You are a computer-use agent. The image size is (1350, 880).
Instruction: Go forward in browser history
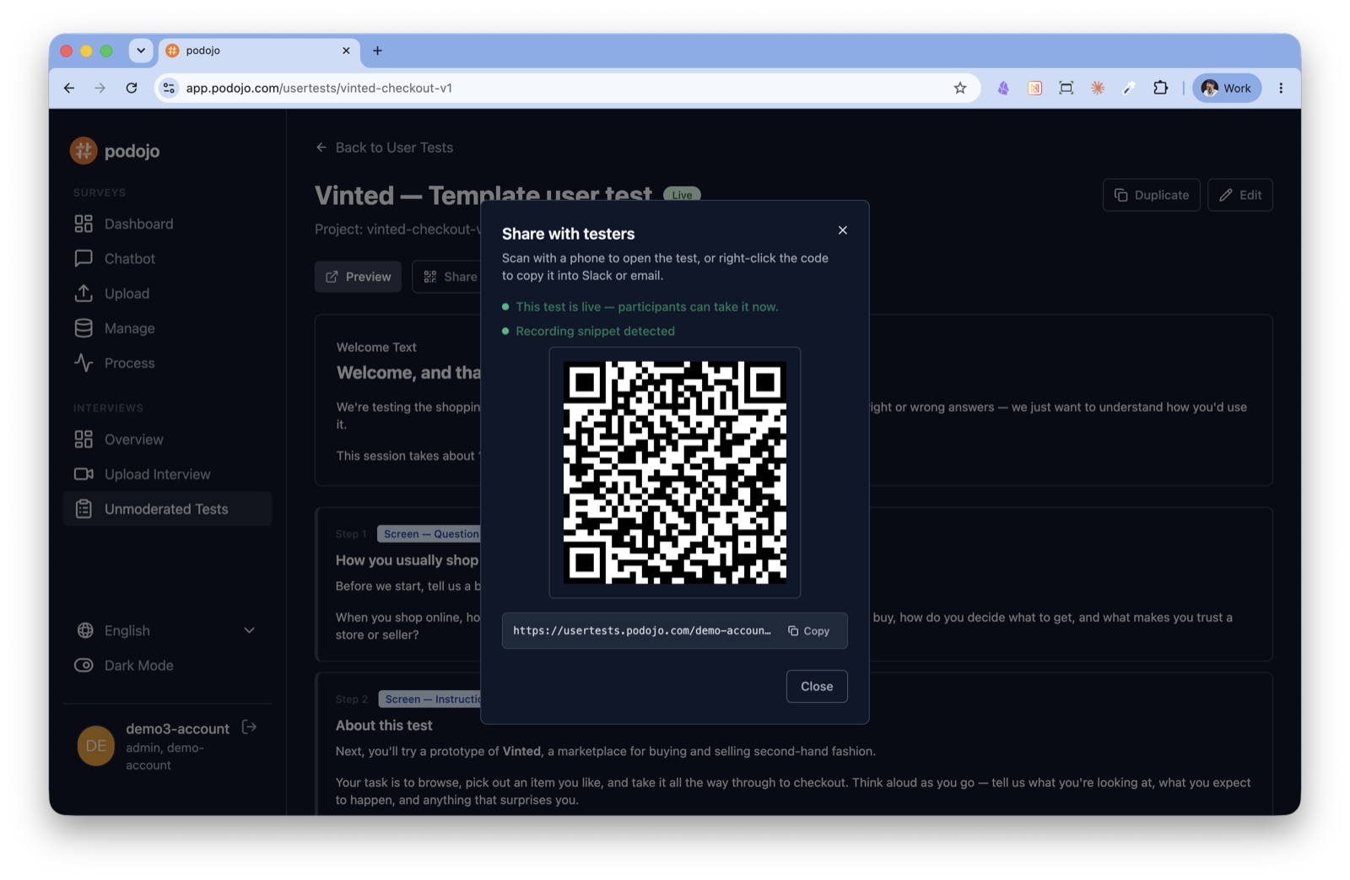click(100, 88)
